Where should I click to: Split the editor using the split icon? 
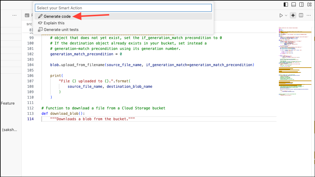[x=301, y=15]
